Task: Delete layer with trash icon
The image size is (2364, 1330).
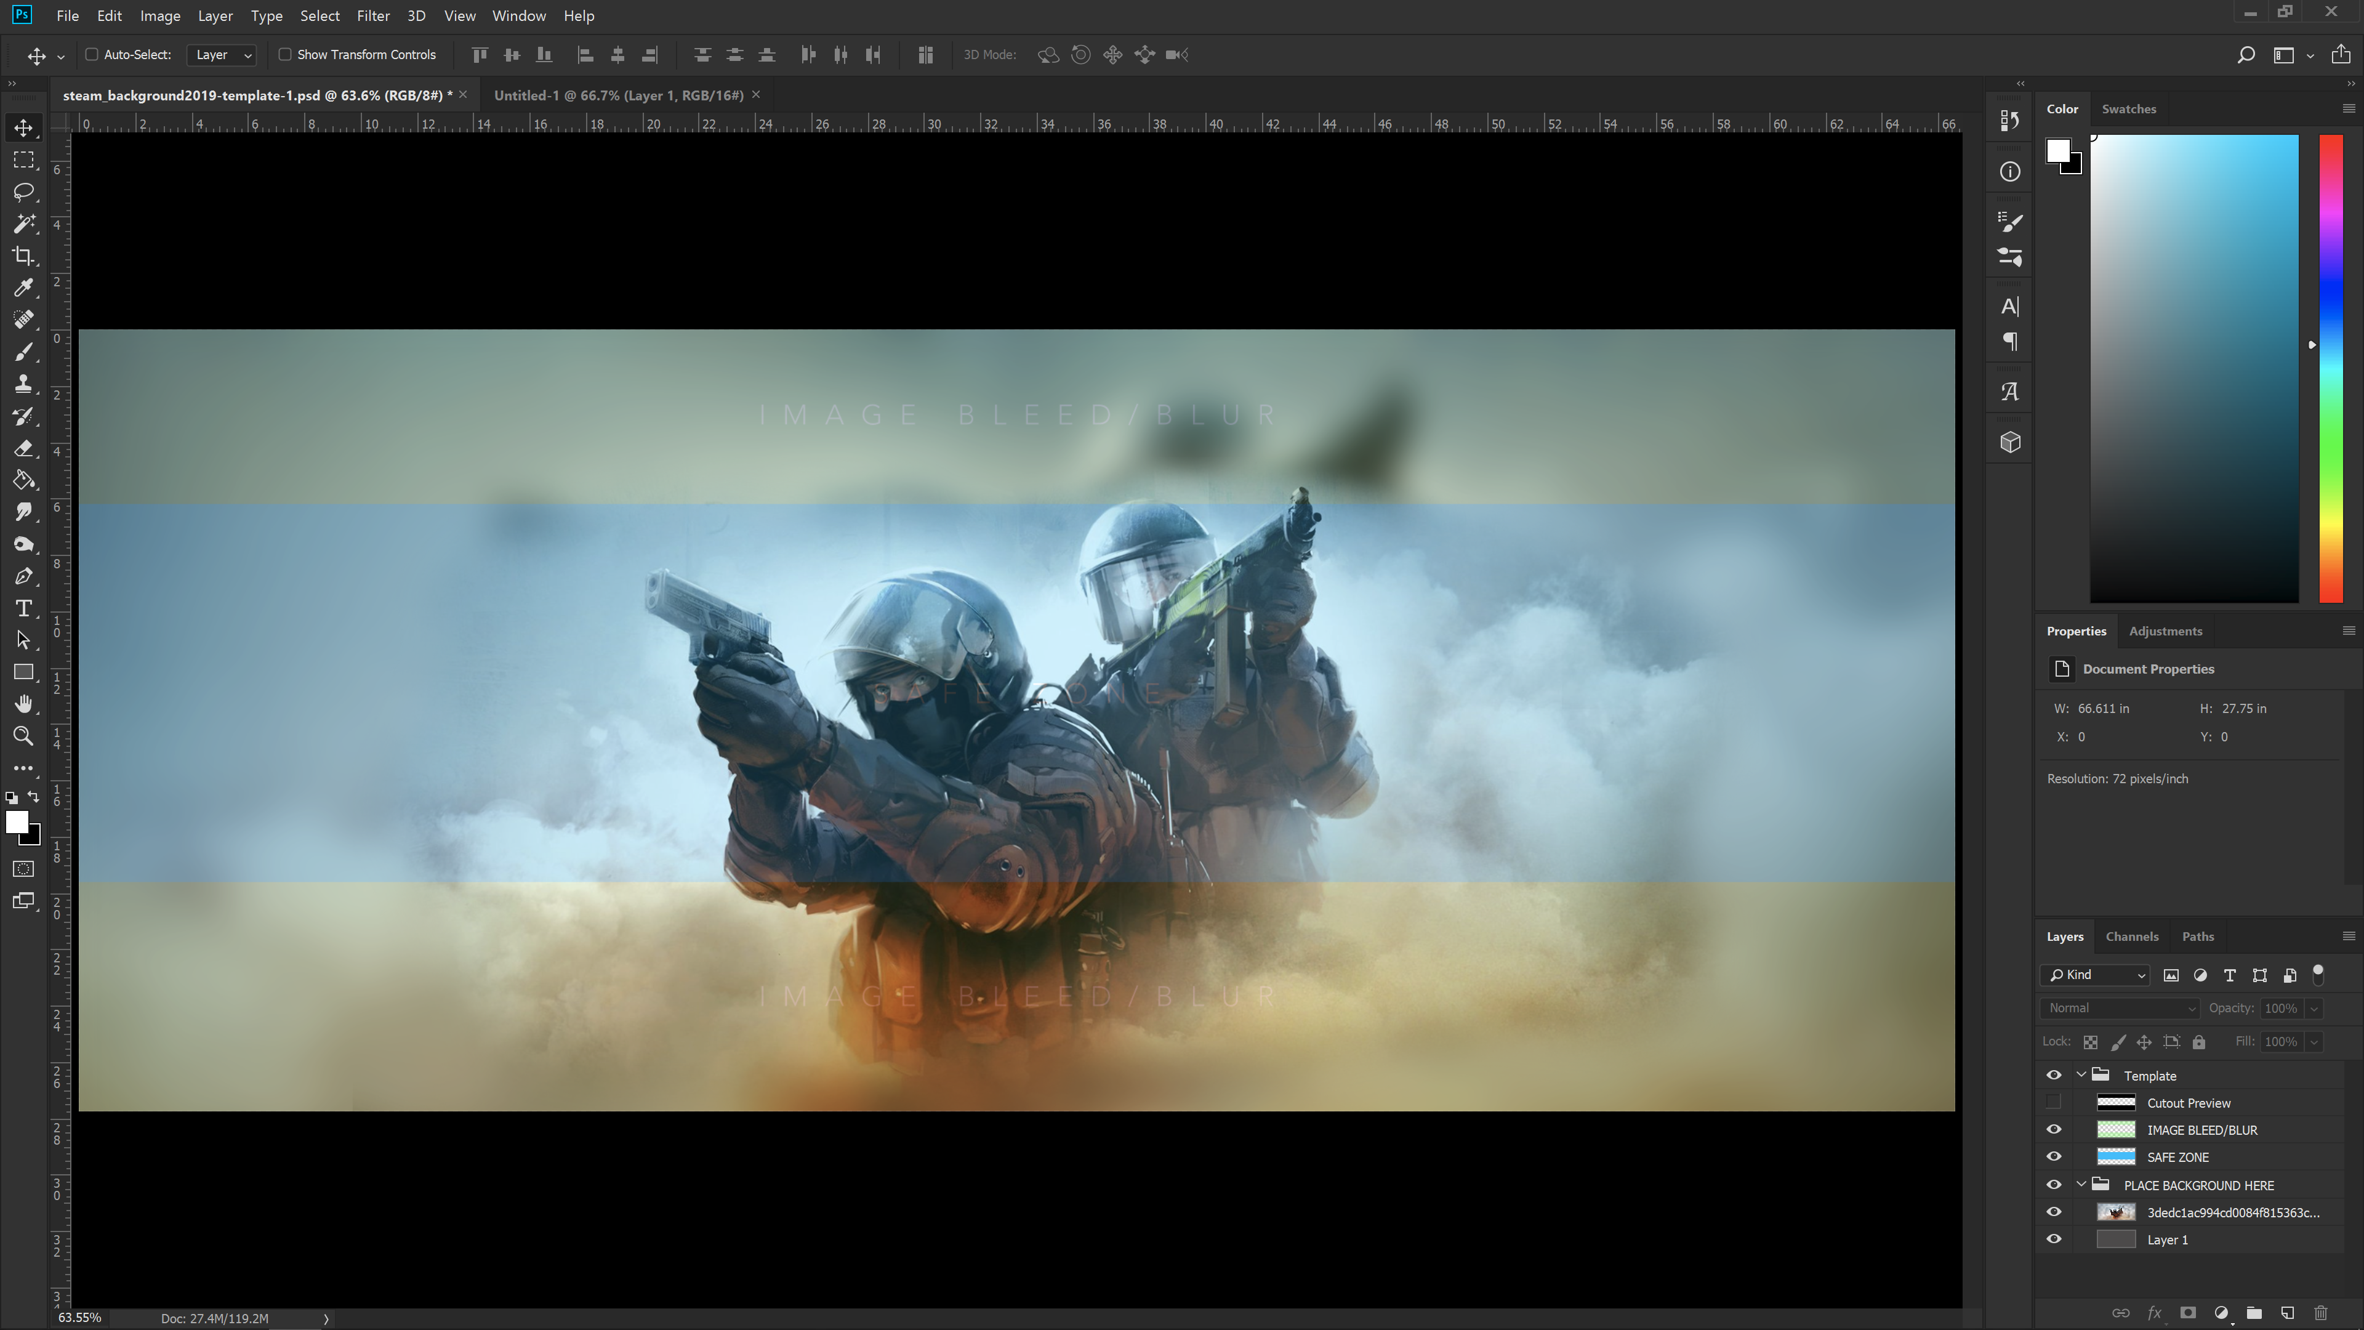Action: pyautogui.click(x=2321, y=1313)
